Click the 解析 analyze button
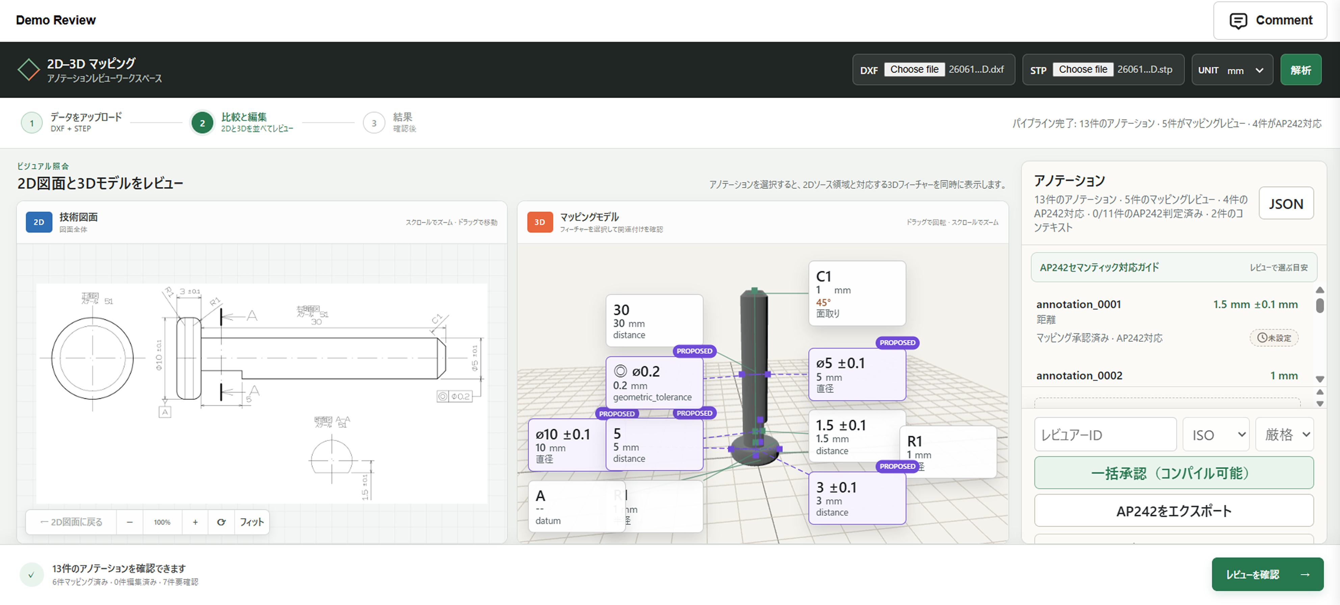Screen dimensions: 1340x605 tap(1300, 70)
